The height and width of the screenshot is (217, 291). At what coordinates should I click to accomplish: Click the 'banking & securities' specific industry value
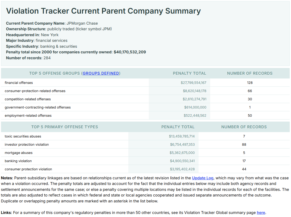[59, 46]
